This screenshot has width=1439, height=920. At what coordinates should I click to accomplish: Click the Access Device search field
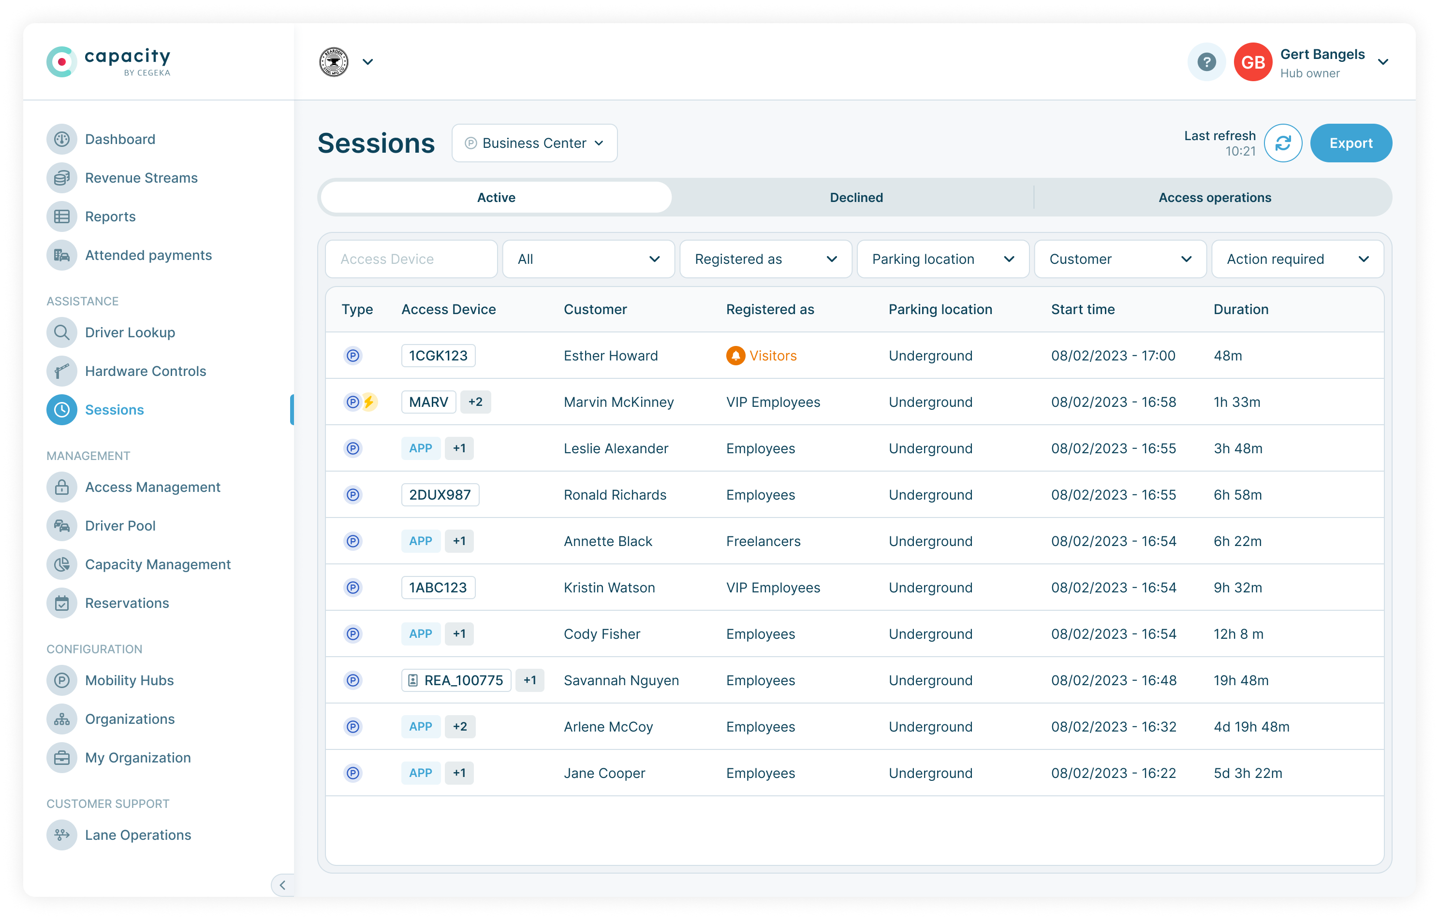pyautogui.click(x=411, y=259)
